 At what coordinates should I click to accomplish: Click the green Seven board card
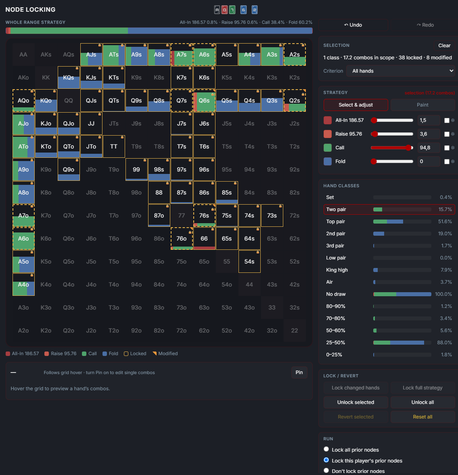232,10
